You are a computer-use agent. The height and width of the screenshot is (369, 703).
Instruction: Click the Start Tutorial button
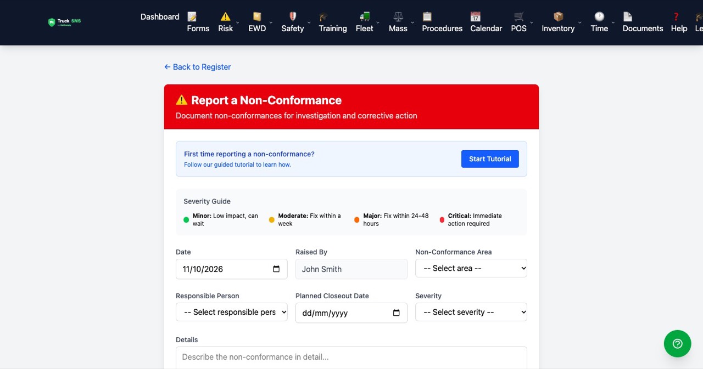[x=490, y=159]
